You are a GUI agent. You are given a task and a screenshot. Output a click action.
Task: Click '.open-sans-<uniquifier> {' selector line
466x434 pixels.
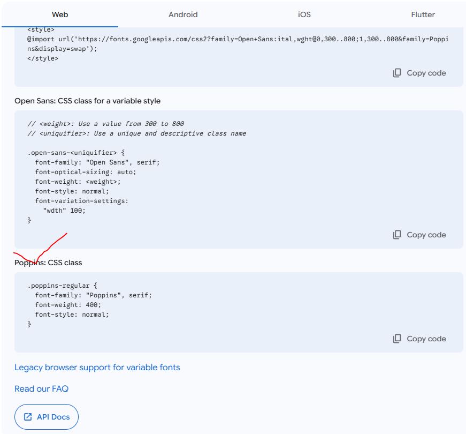point(76,153)
